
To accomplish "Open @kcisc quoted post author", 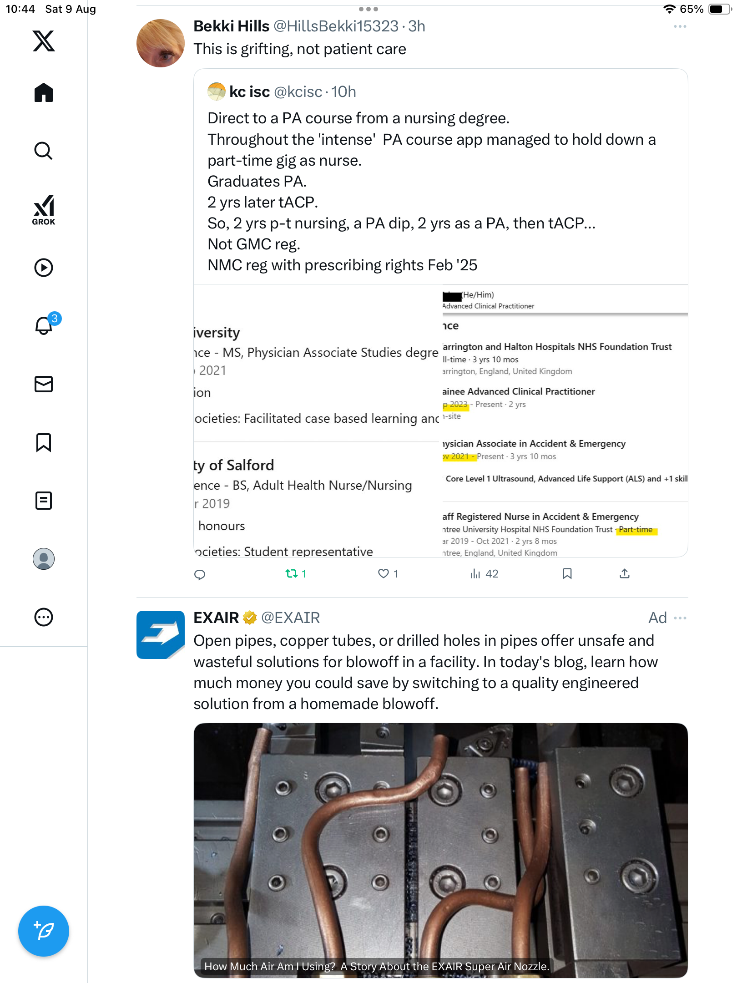I will point(249,92).
